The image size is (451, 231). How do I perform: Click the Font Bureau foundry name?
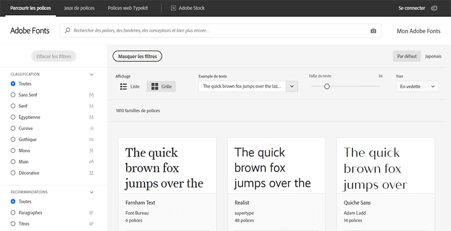137,213
